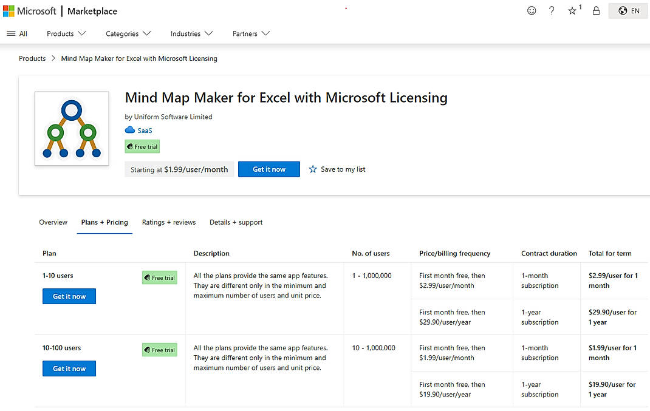Screen dimensions: 650x411
Task: Click Free trial badge in 1-10 users row
Action: coord(160,277)
